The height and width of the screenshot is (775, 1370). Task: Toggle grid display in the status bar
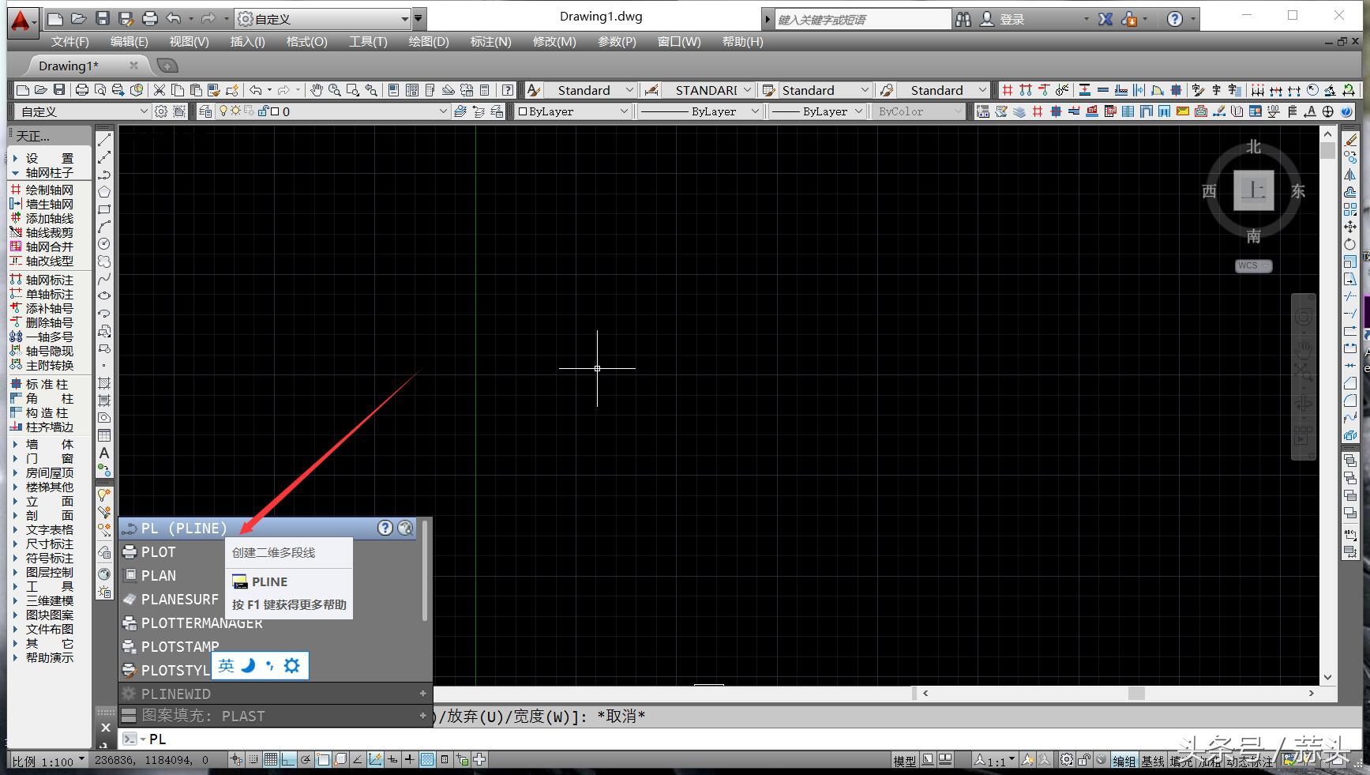click(x=271, y=760)
